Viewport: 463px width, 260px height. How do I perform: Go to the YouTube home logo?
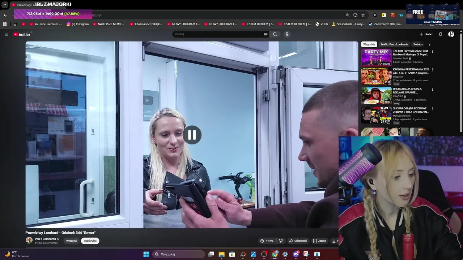tap(22, 34)
